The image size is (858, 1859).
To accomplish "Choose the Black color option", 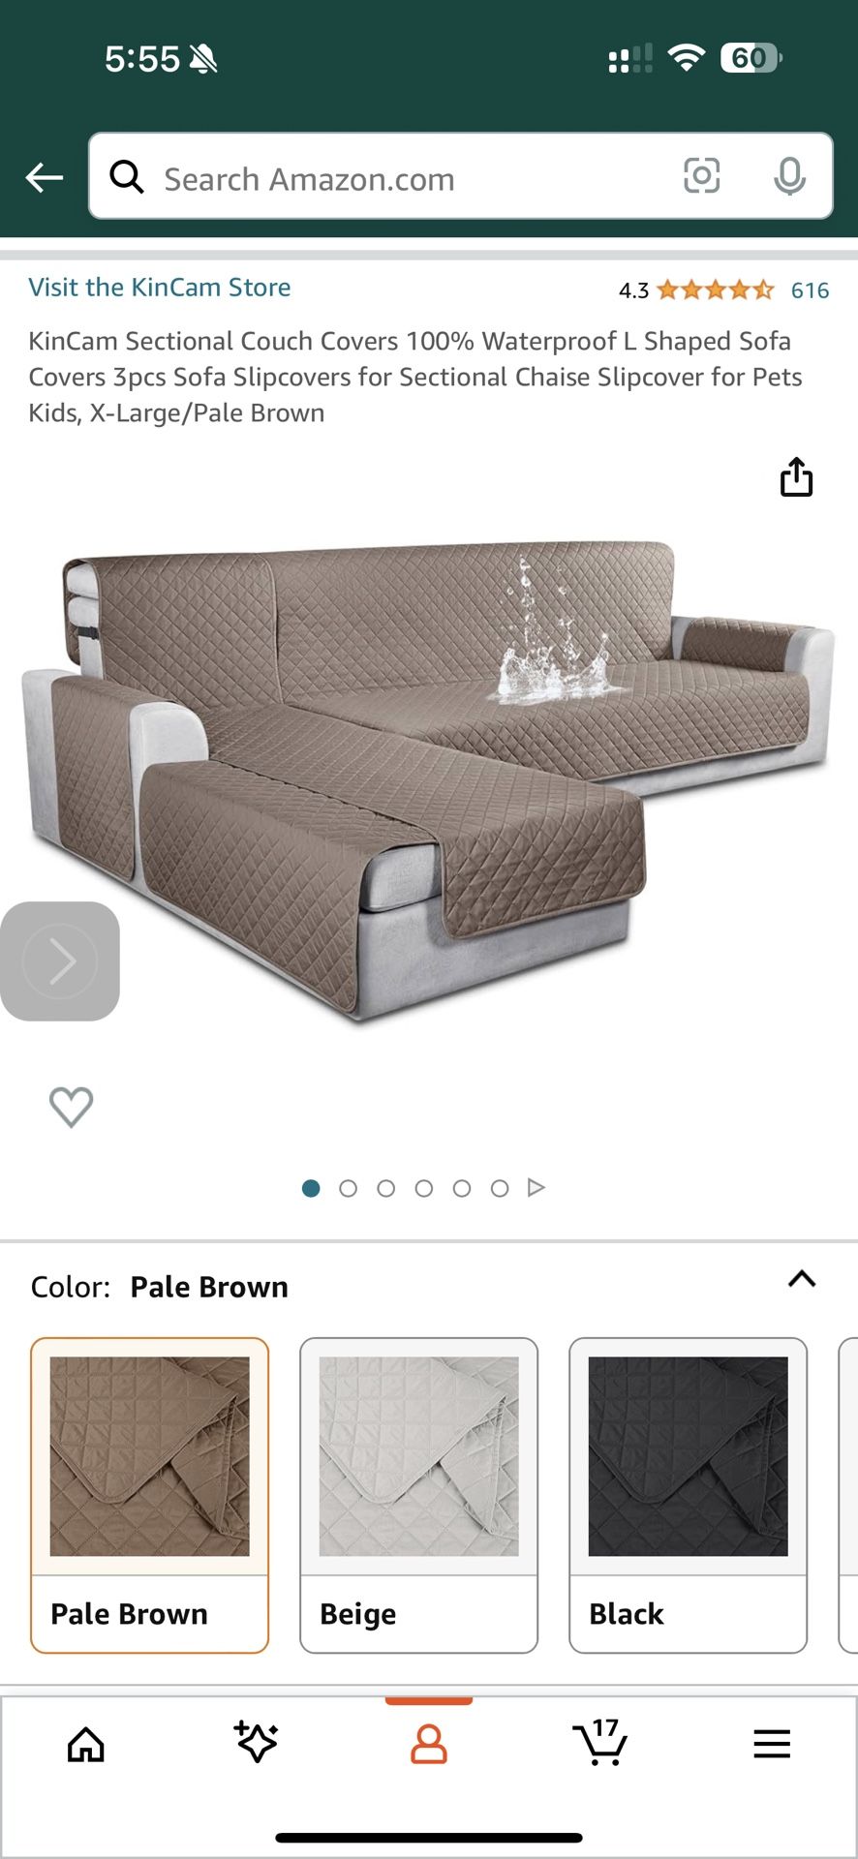I will pyautogui.click(x=688, y=1495).
